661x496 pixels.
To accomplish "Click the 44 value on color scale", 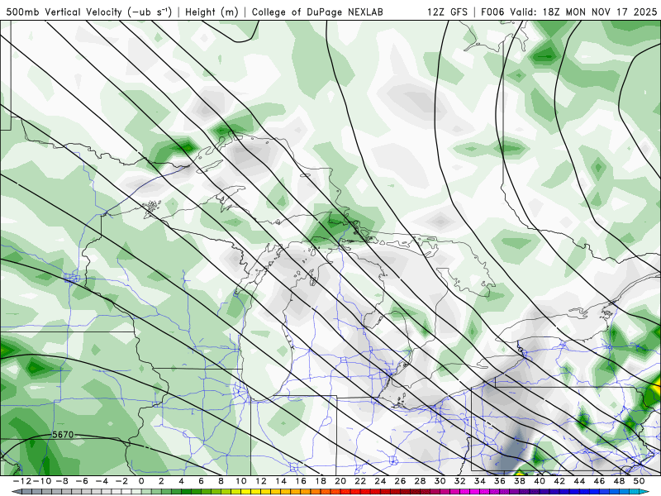I will [579, 481].
